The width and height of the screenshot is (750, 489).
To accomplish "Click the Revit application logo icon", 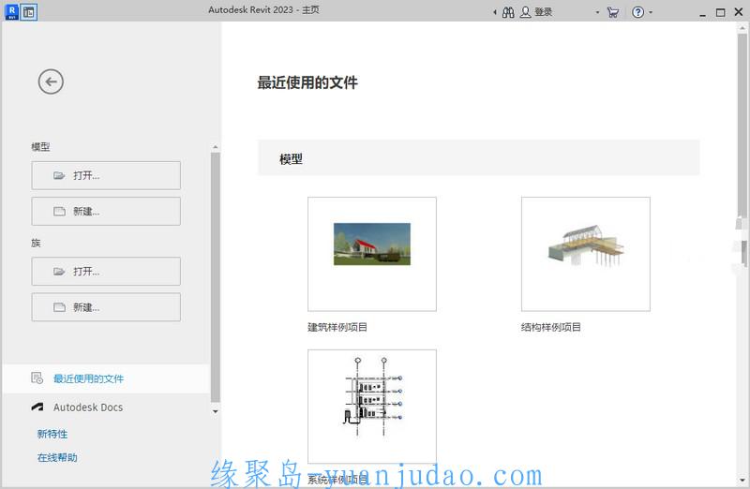I will point(11,11).
